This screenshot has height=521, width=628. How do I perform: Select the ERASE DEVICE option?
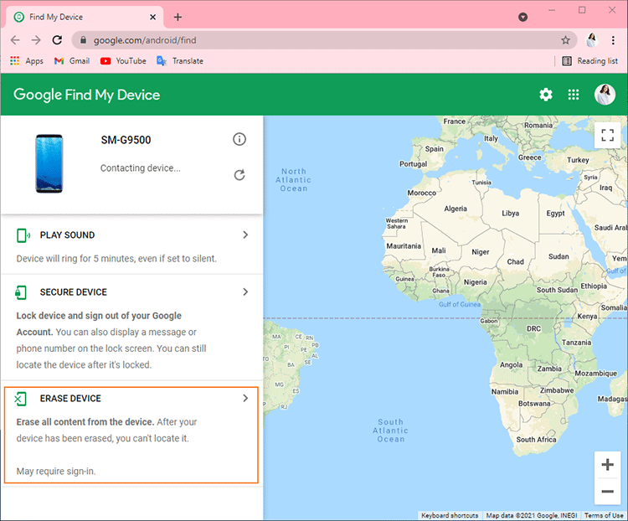(131, 435)
